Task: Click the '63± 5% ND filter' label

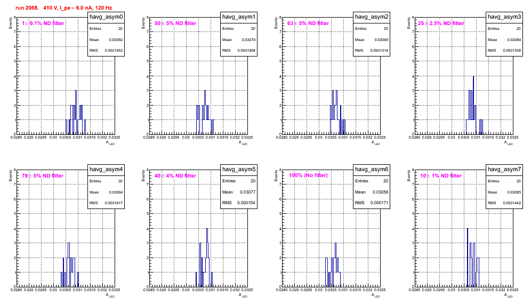Action: pos(308,23)
